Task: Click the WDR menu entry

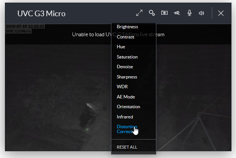Action: click(122, 87)
